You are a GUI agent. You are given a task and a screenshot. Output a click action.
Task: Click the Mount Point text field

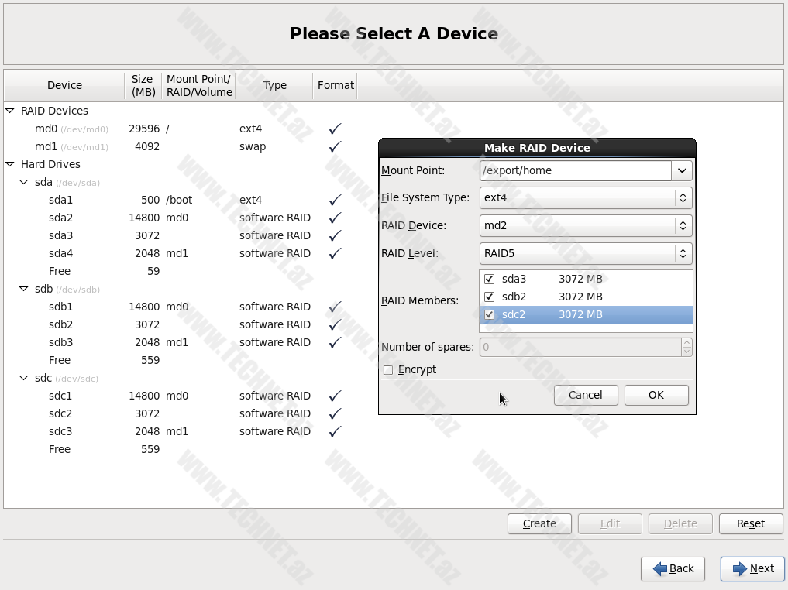pyautogui.click(x=575, y=170)
